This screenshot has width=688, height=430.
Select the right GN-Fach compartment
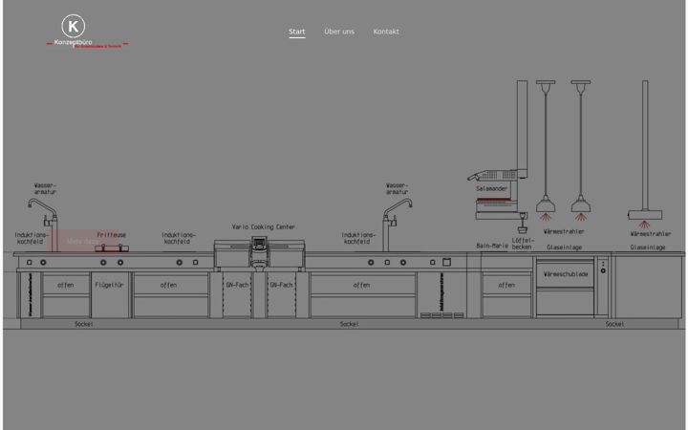tap(281, 294)
